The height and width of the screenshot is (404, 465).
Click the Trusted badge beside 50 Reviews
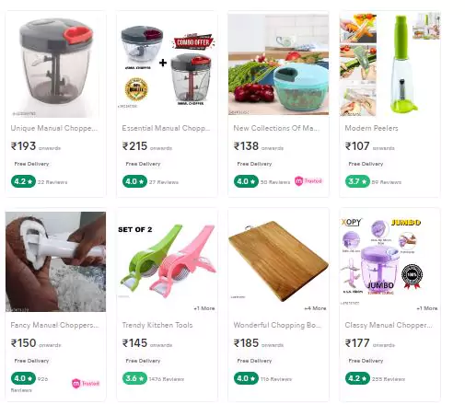click(308, 181)
